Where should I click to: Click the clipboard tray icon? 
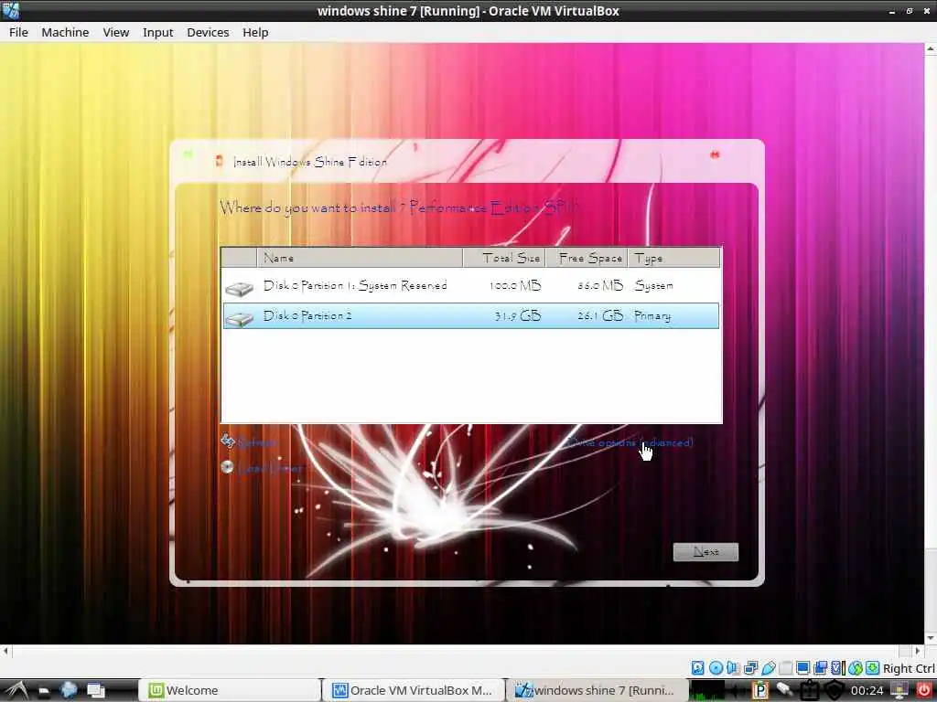tap(809, 690)
